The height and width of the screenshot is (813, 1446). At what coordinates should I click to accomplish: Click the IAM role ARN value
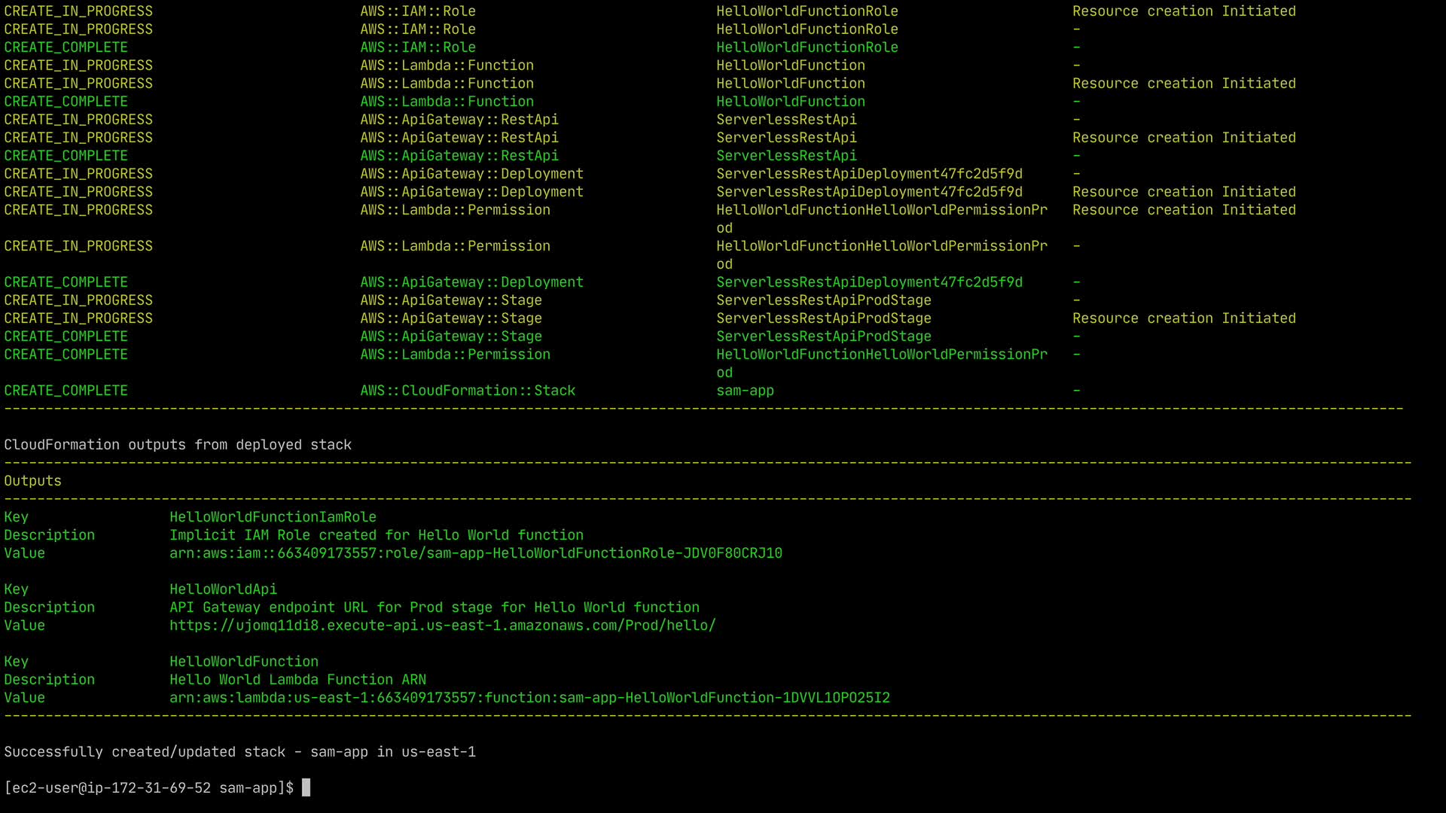point(475,553)
